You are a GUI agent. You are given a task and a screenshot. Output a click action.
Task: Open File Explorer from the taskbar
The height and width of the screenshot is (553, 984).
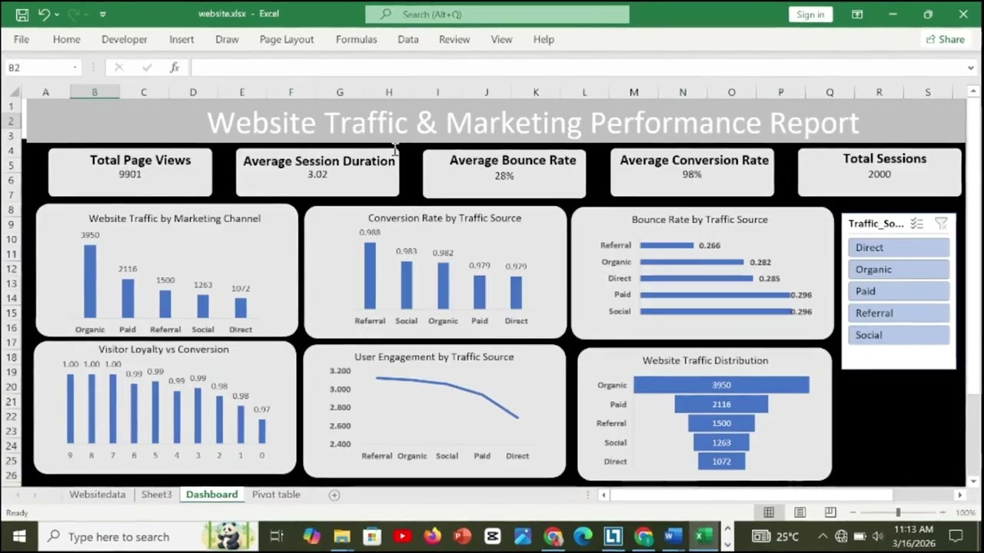342,537
